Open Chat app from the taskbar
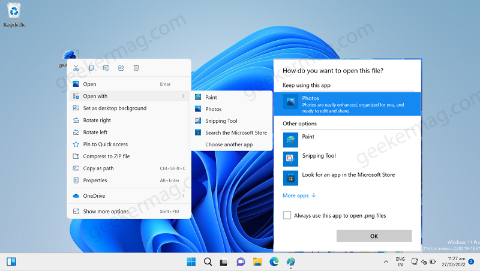480x271 pixels. 241,262
